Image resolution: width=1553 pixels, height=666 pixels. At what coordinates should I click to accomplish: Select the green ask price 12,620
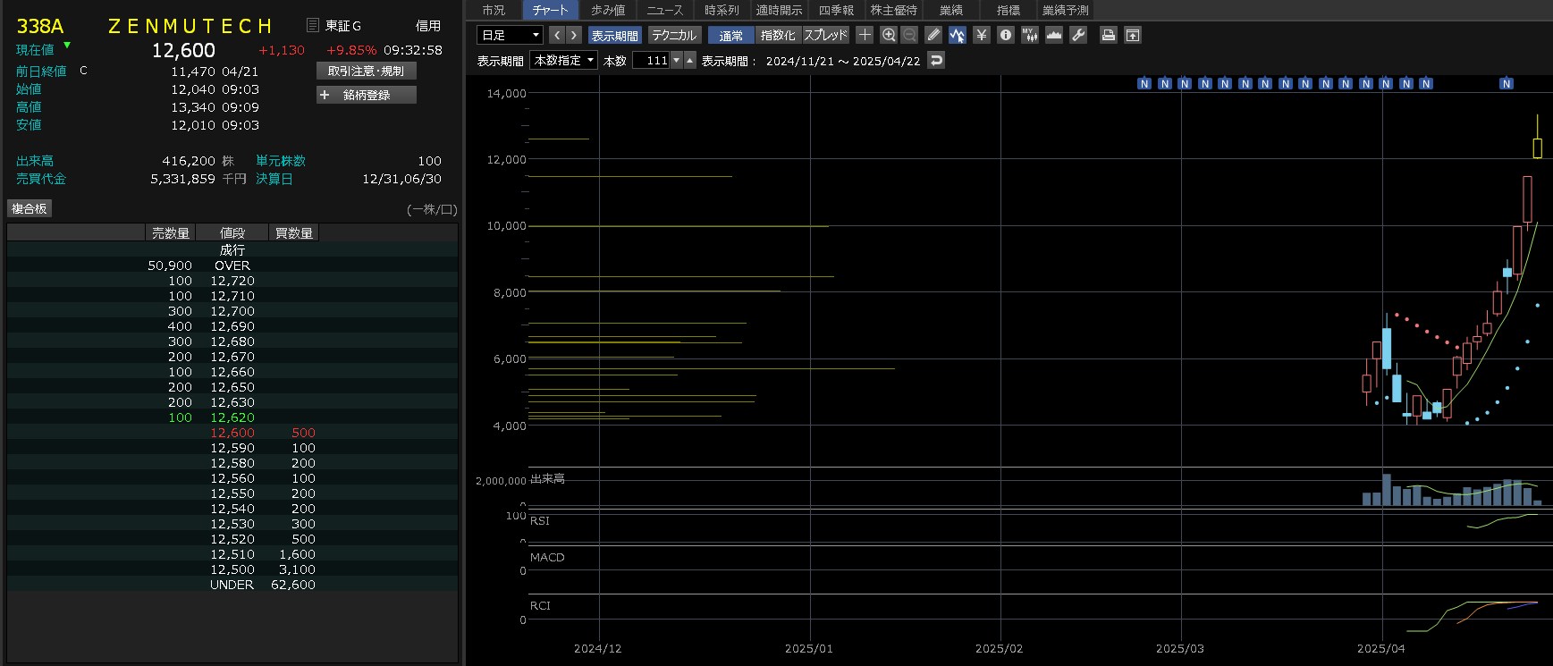coord(232,417)
